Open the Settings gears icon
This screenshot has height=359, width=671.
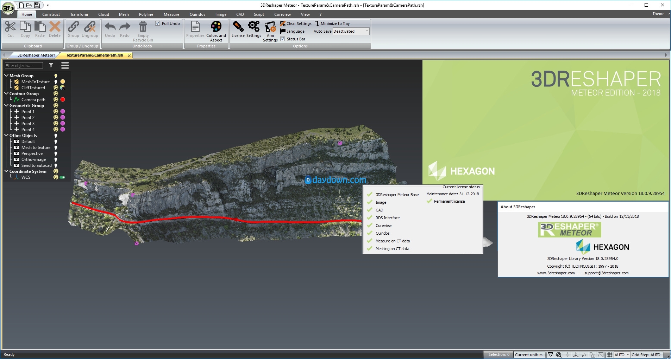254,27
